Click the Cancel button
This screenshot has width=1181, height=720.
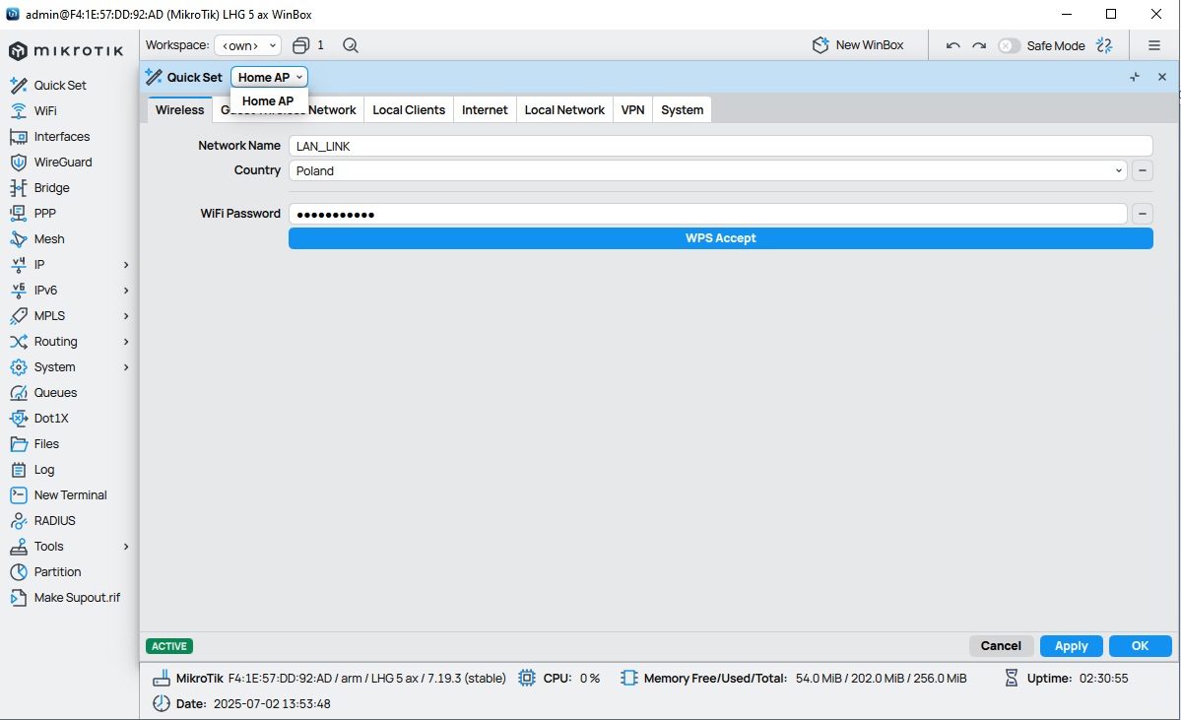(1001, 645)
